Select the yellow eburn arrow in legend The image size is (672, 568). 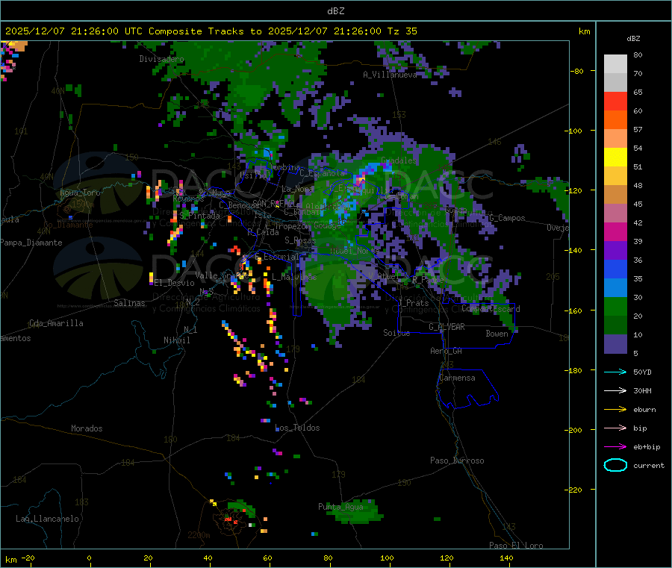[x=615, y=409]
